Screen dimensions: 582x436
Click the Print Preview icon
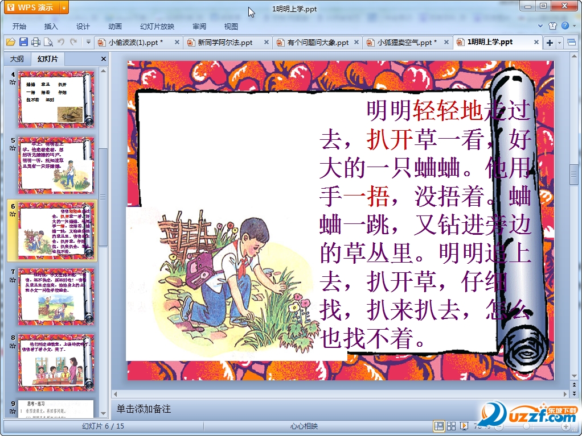[x=48, y=42]
